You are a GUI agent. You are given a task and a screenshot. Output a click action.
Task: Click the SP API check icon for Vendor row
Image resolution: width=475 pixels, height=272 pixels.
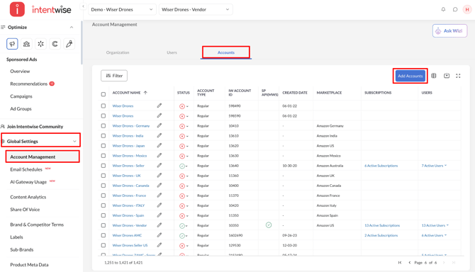pos(269,225)
